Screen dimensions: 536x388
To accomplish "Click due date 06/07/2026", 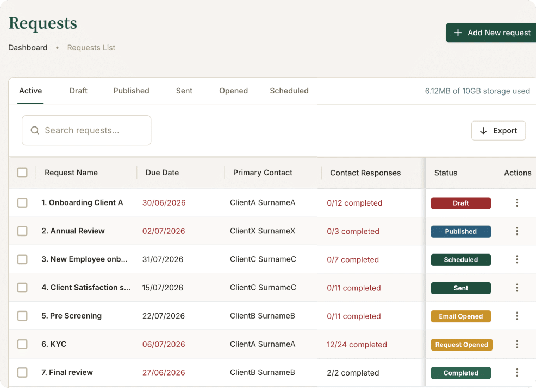I will pyautogui.click(x=164, y=345).
